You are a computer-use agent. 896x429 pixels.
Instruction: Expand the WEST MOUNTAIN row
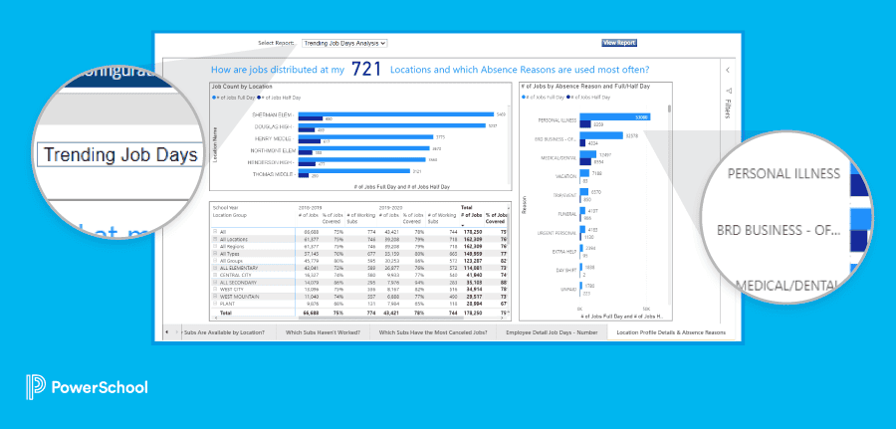click(213, 296)
